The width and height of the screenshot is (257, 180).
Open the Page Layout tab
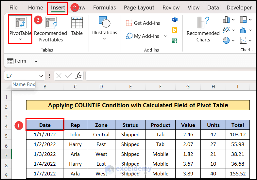coord(139,7)
